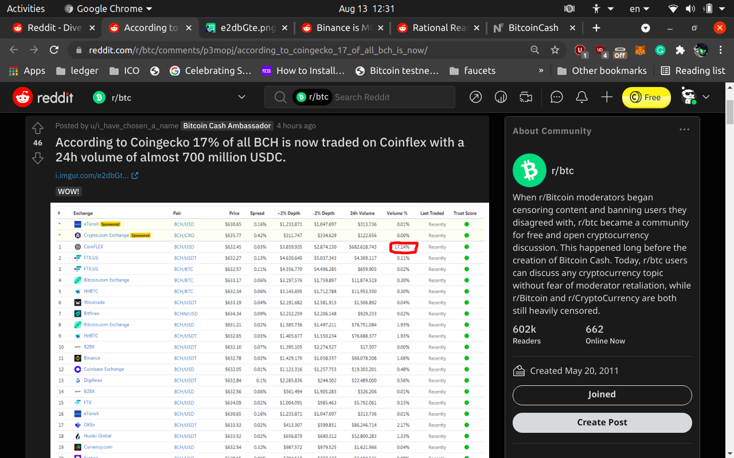Expand hidden bookmarks with the chevron
The width and height of the screenshot is (734, 458).
point(541,70)
